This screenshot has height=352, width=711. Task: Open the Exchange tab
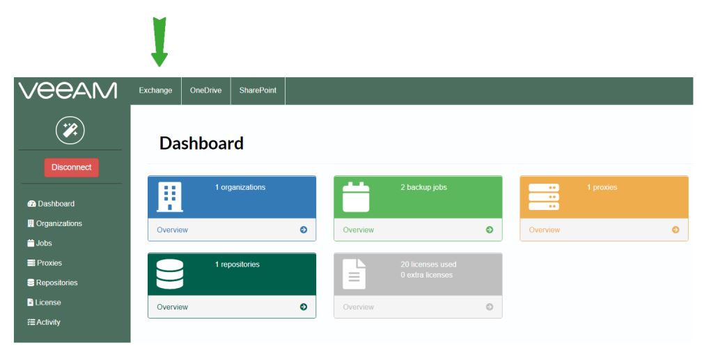[x=155, y=90]
